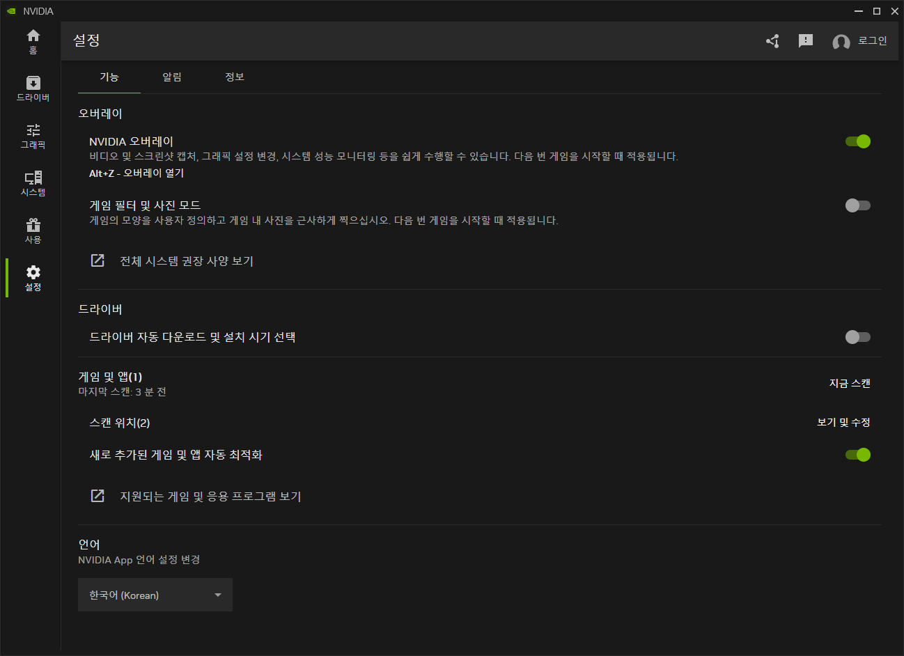Turn on 드라이버 자동 다운로드 toggle
The image size is (904, 656).
pos(858,337)
